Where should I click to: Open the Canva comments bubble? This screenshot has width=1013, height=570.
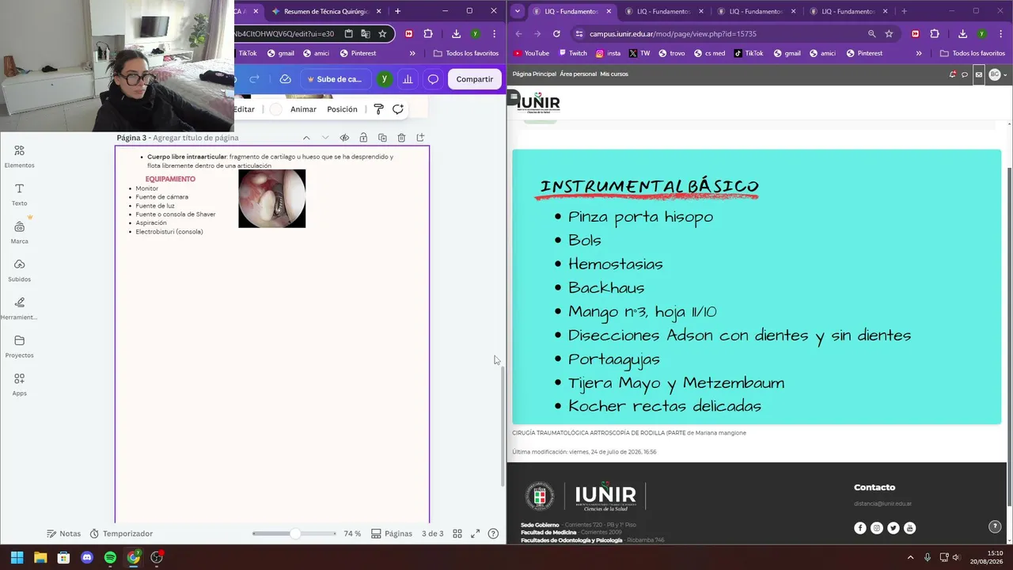(433, 79)
